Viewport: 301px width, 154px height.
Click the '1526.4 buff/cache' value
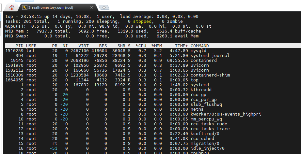pos(179,31)
